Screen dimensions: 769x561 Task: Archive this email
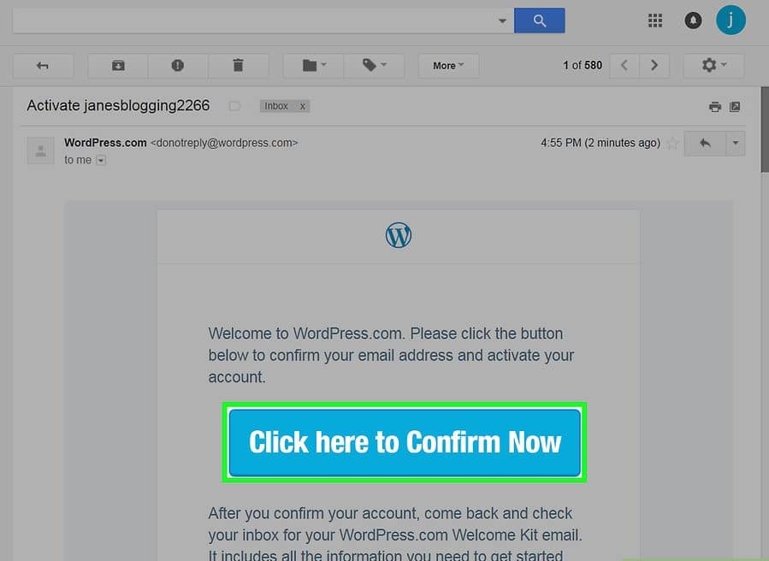[118, 66]
